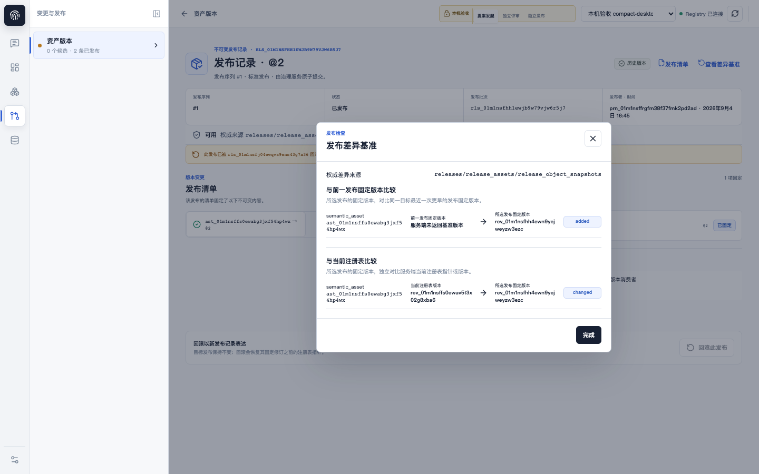759x474 pixels.
Task: Open the 本机验收 compact-desktop dropdown
Action: [x=628, y=14]
